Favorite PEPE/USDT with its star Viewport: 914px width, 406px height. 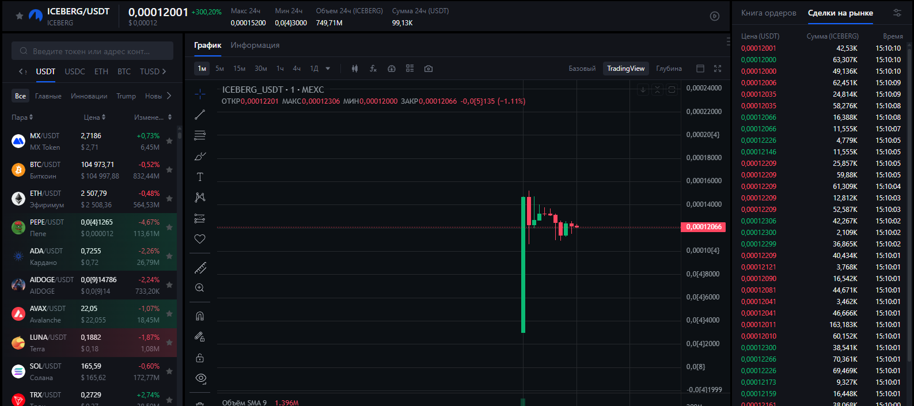(x=169, y=227)
